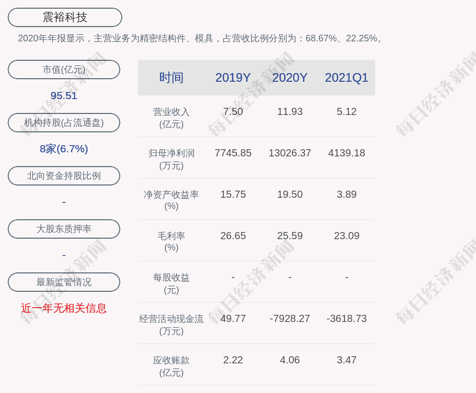Click the 归母净利润 (万元) row label

pos(171,159)
